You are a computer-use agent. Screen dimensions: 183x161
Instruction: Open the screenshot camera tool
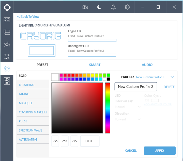[85, 7]
